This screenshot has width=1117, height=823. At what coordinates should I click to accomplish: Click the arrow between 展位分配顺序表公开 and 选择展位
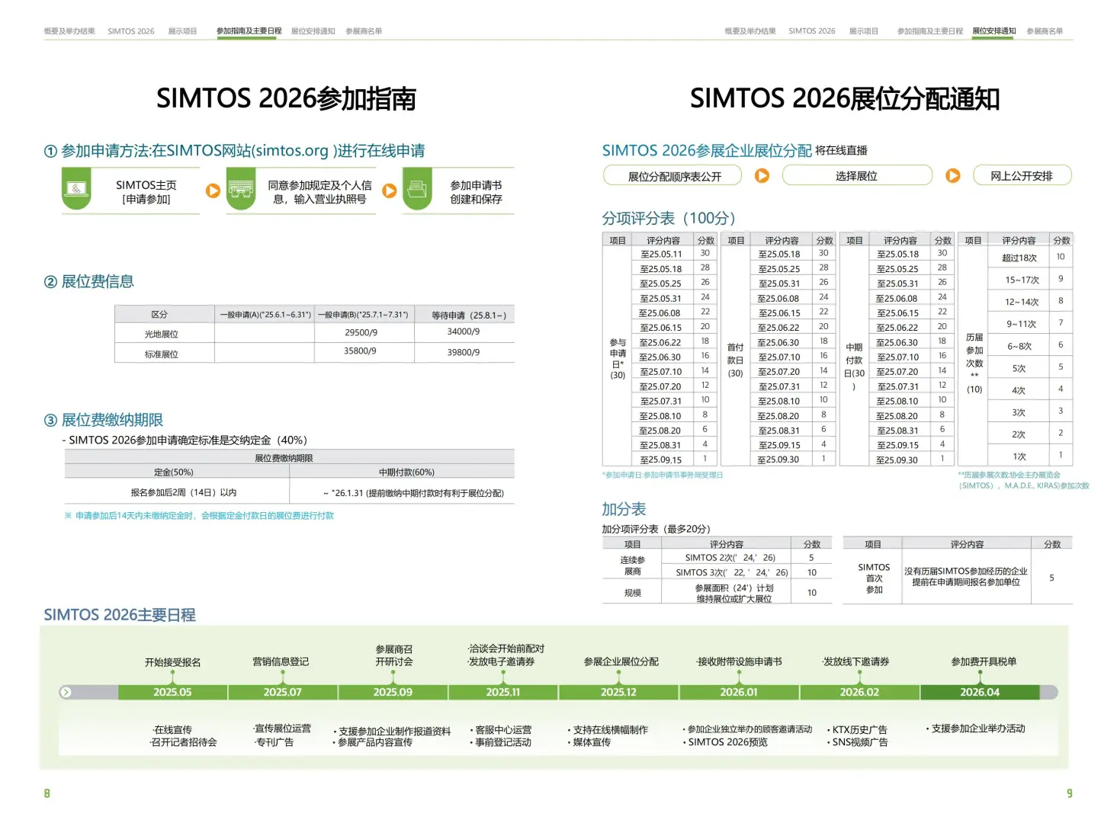(x=762, y=175)
